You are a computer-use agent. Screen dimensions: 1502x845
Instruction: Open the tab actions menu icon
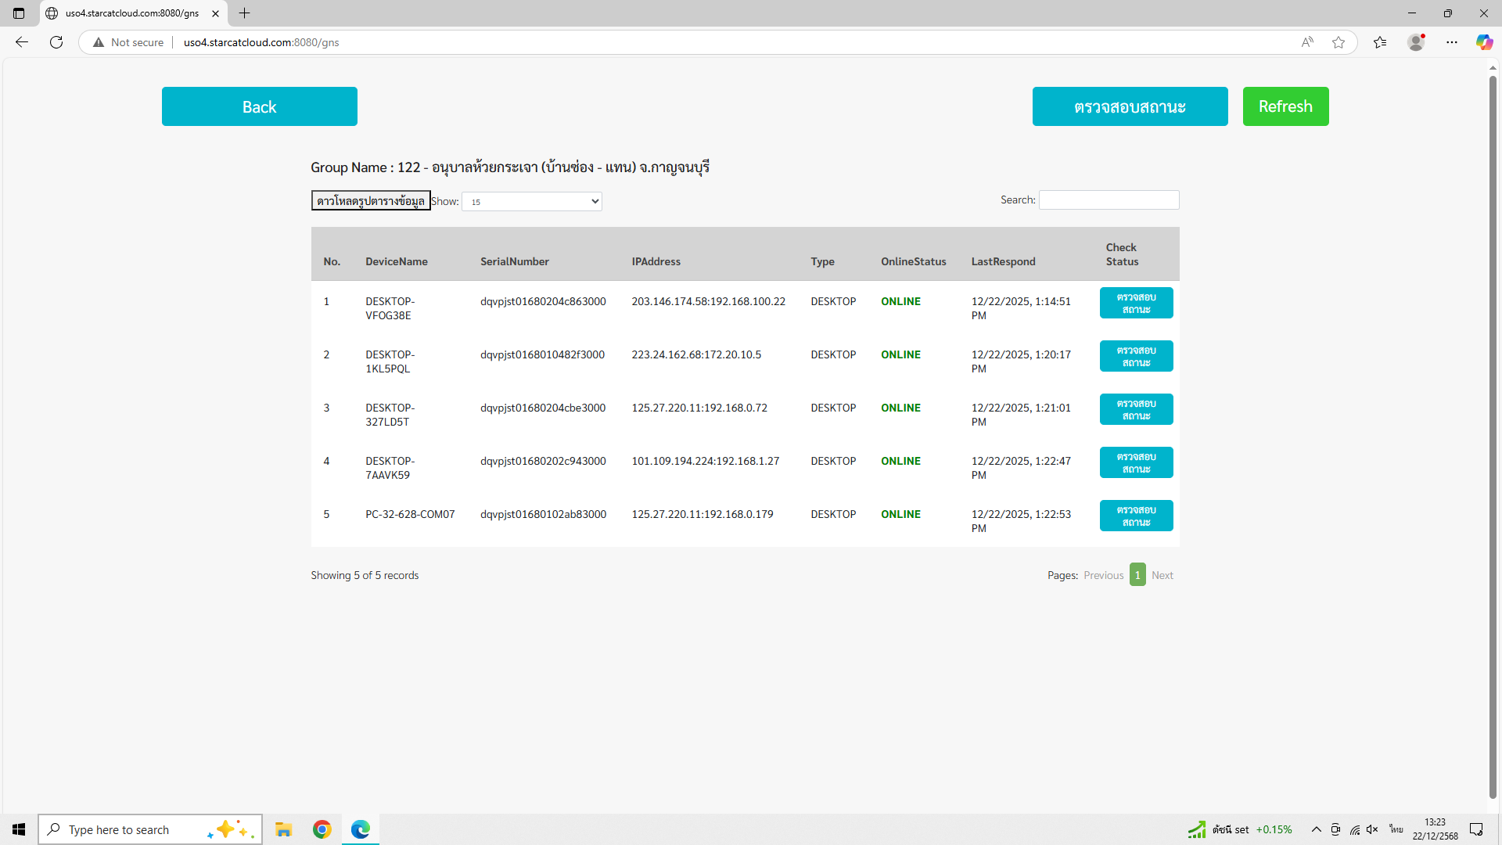click(19, 13)
